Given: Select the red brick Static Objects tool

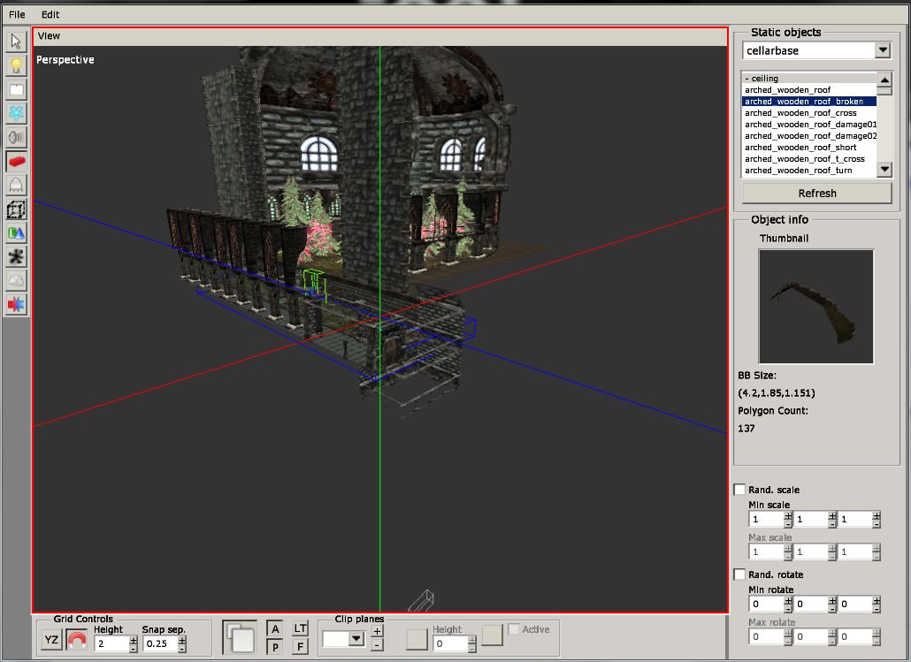Looking at the screenshot, I should coord(16,161).
